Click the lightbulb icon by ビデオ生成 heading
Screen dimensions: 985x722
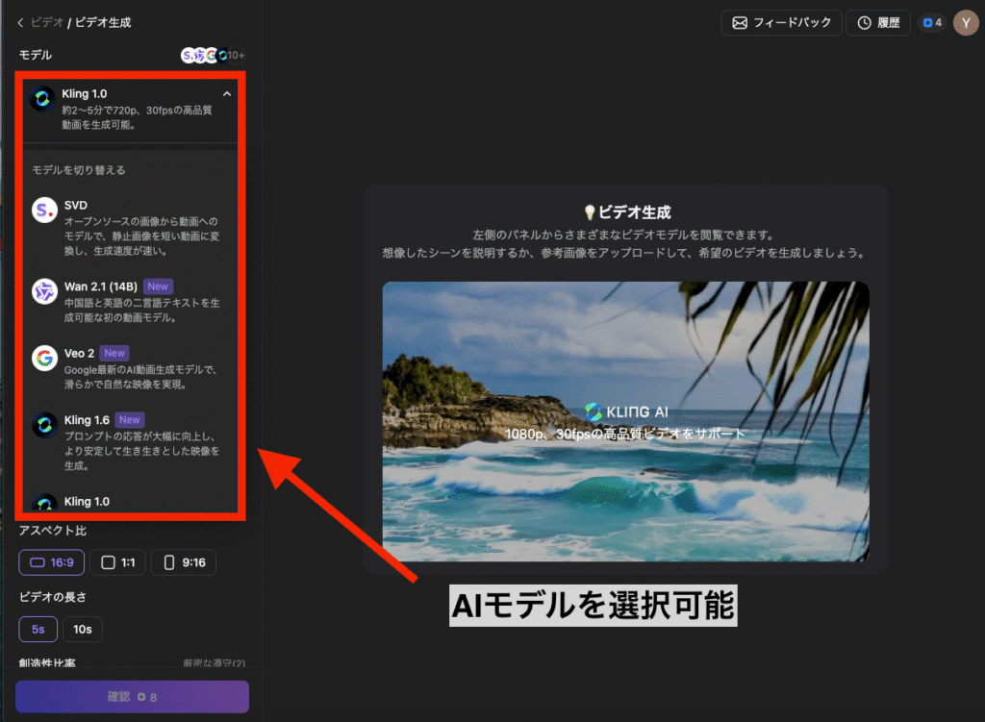click(590, 212)
